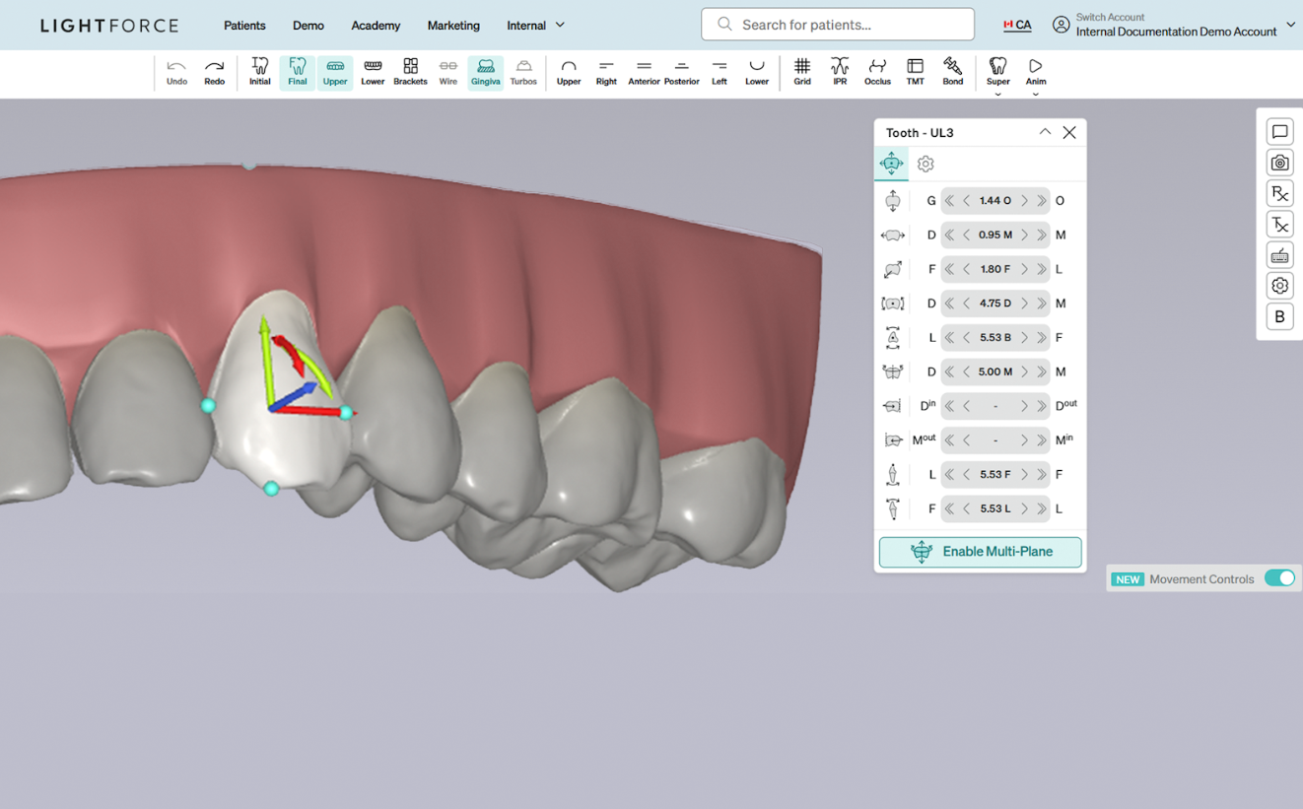Open the Patients menu
Screen dimensions: 1303x809
click(x=244, y=26)
